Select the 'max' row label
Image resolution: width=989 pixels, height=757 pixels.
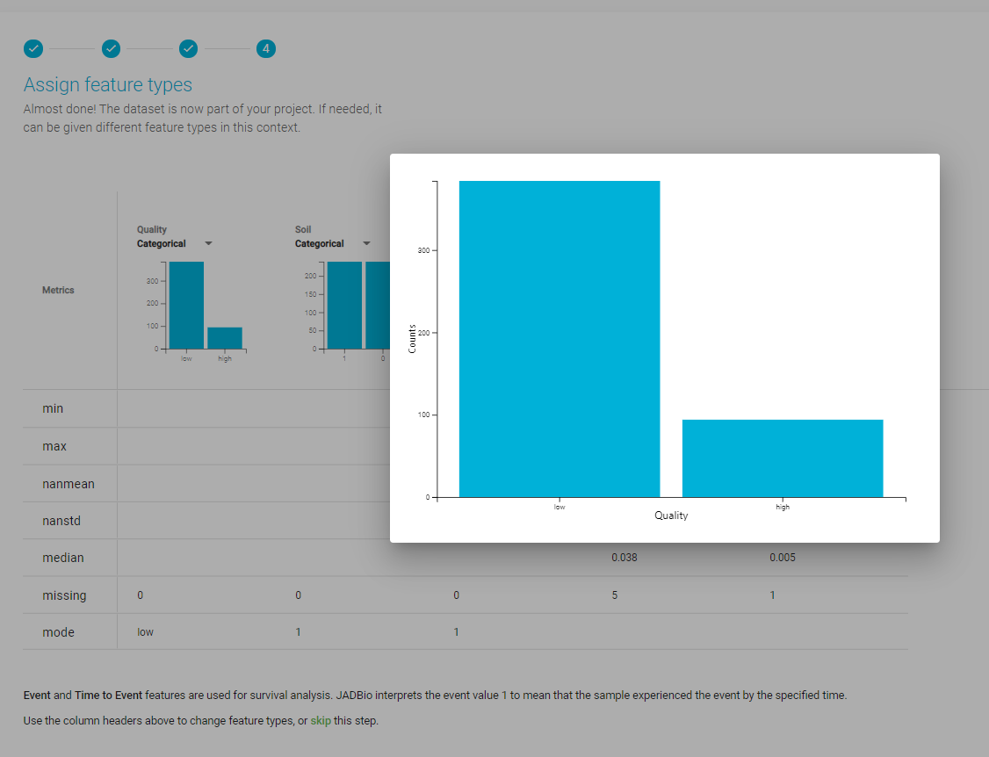click(x=54, y=447)
